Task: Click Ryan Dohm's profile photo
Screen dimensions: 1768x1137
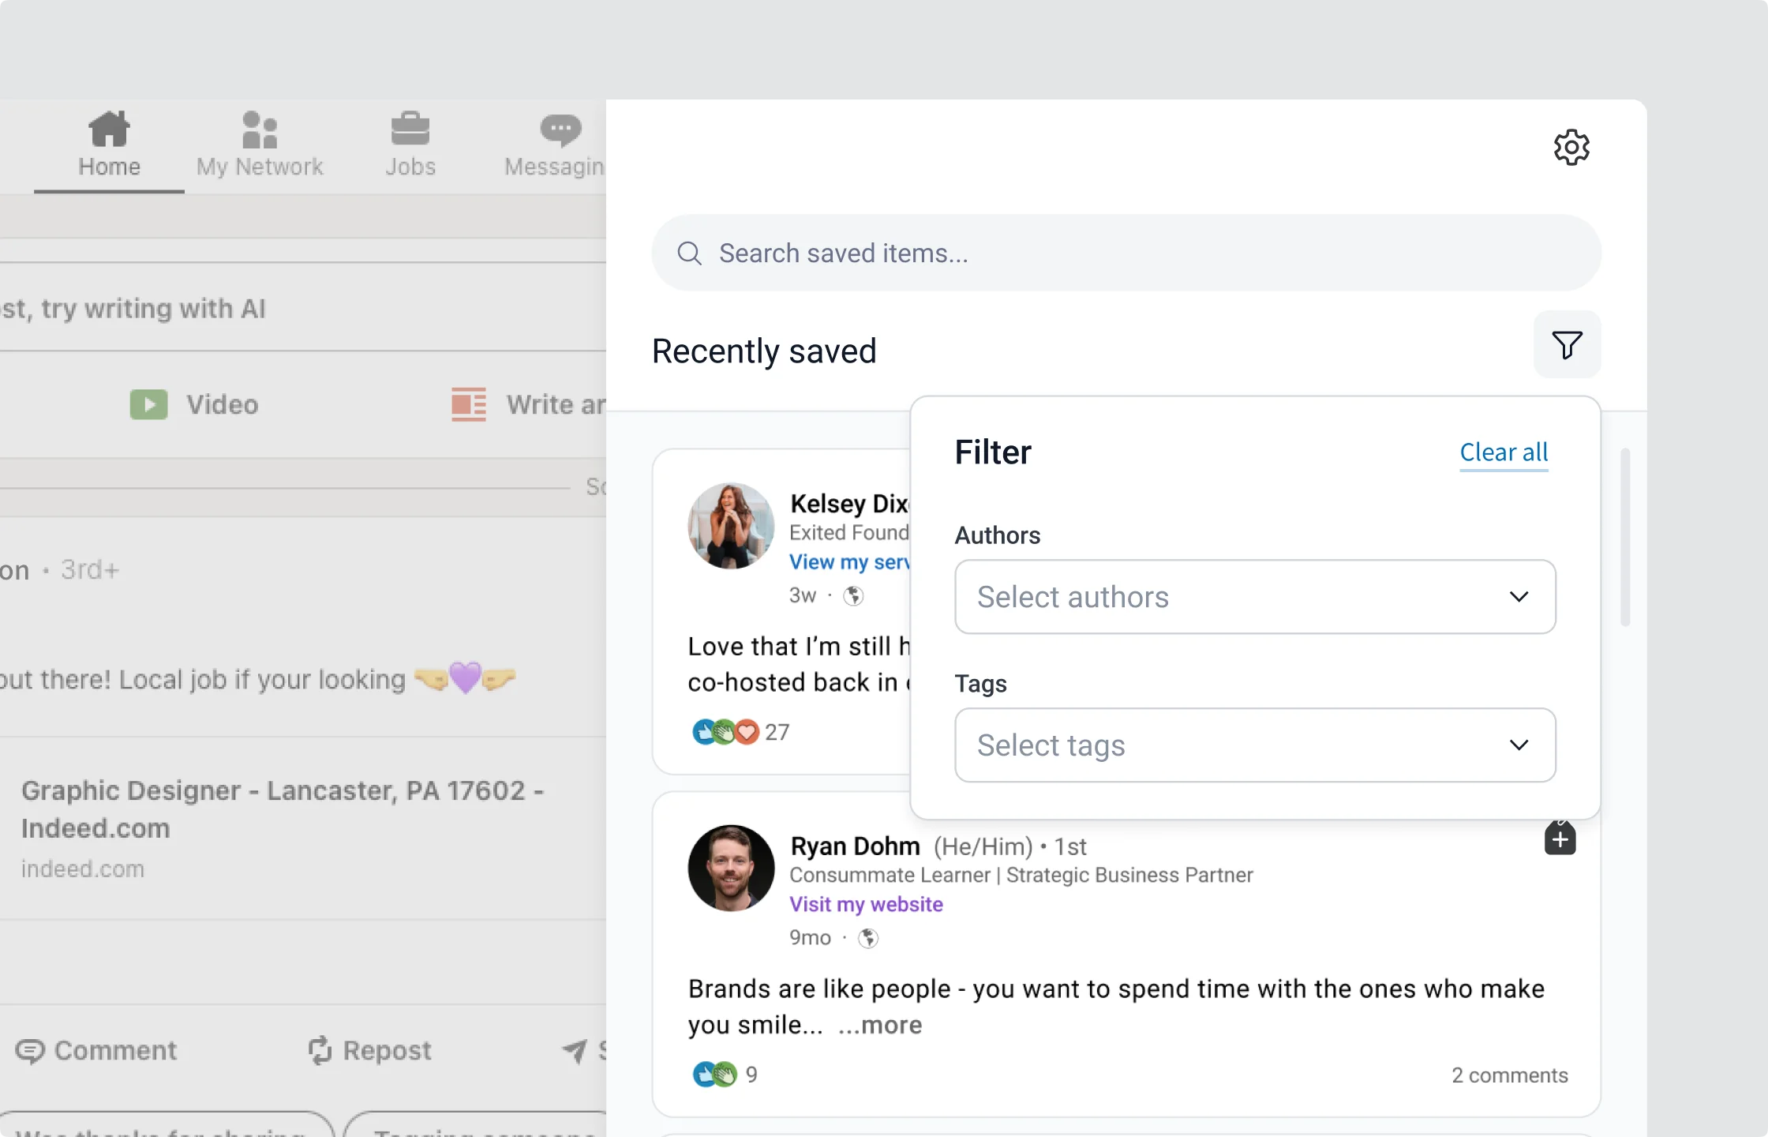Action: [x=731, y=869]
